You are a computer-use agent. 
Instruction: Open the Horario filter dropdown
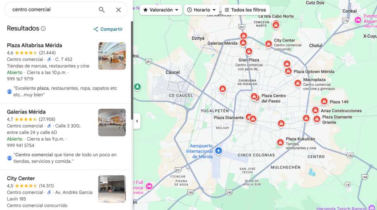(x=201, y=10)
